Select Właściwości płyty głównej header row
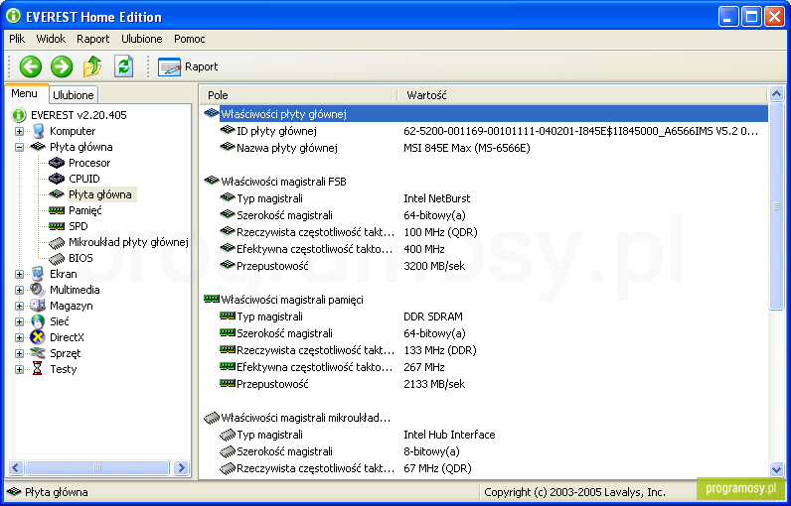 (485, 114)
